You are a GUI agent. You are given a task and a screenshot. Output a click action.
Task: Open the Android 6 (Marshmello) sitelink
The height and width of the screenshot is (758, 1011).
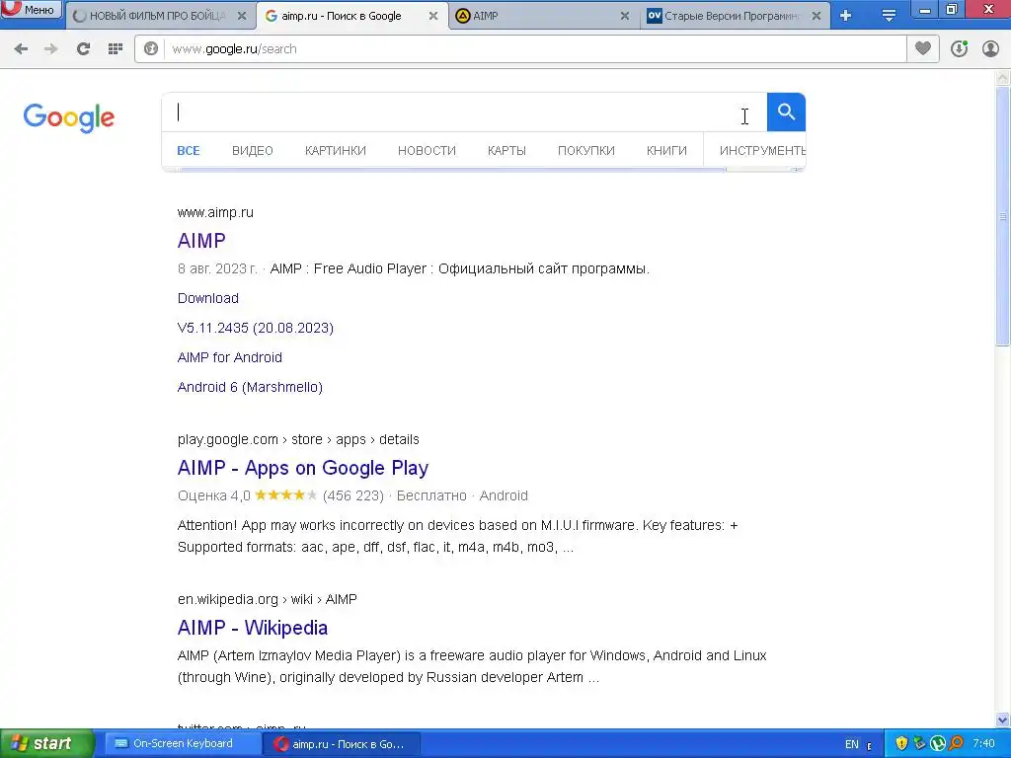coord(250,387)
